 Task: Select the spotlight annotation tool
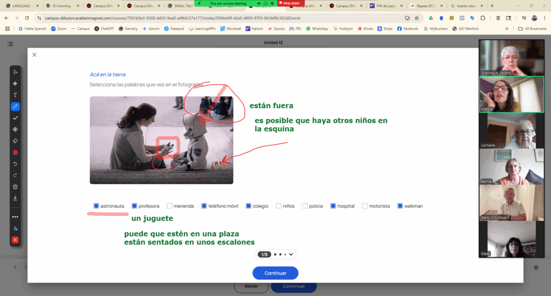click(15, 129)
